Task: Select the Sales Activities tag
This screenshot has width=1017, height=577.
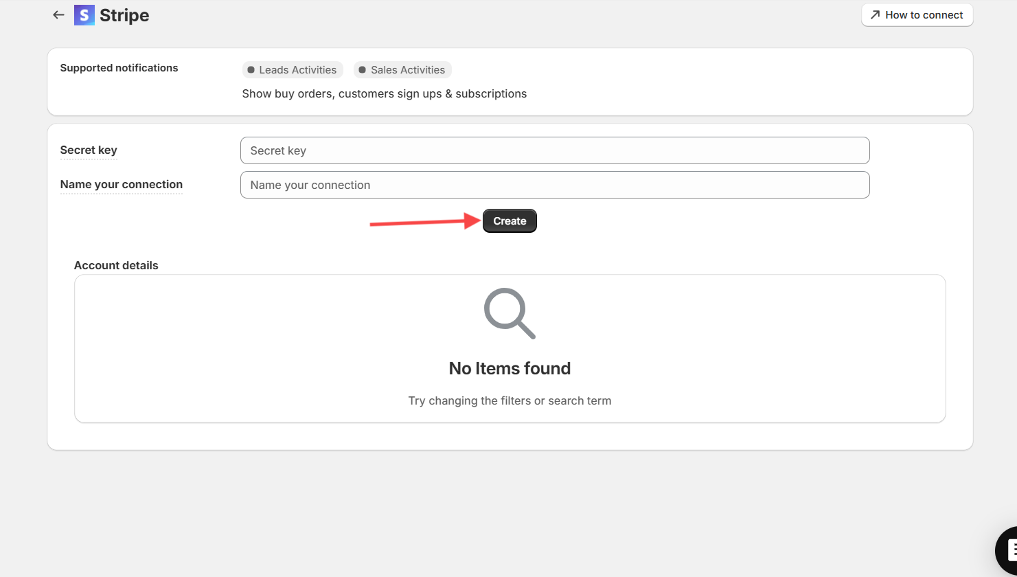Action: point(402,70)
